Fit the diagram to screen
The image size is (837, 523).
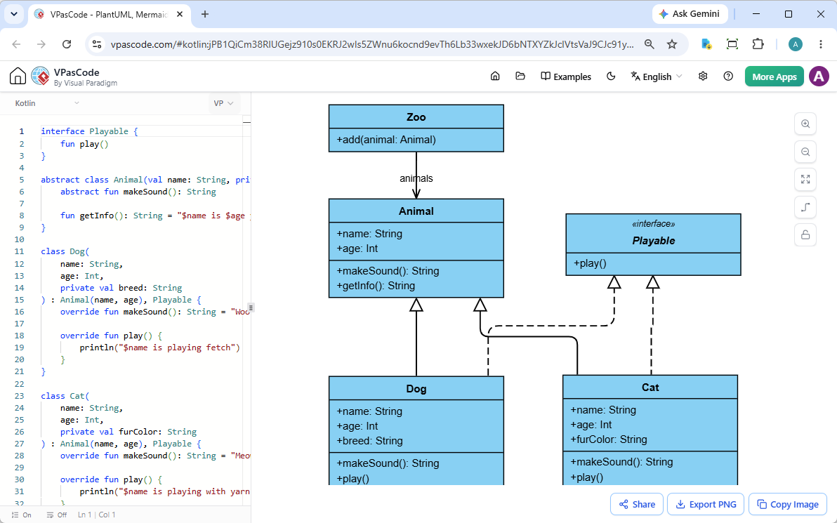click(805, 179)
